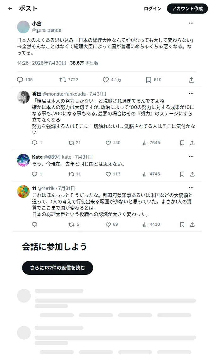Repost the main post showing 7722 reposts
The height and width of the screenshot is (359, 213).
pyautogui.click(x=63, y=80)
